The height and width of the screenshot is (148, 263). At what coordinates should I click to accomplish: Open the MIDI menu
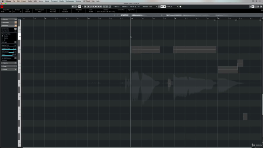coord(35,1)
